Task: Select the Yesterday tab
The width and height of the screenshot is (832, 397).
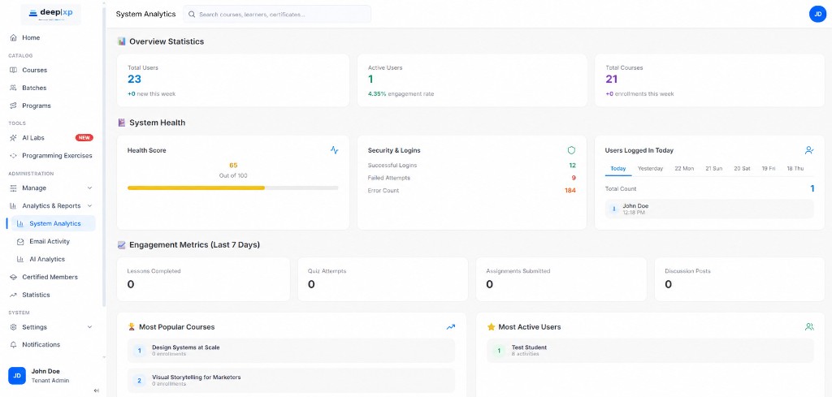Action: pos(650,169)
